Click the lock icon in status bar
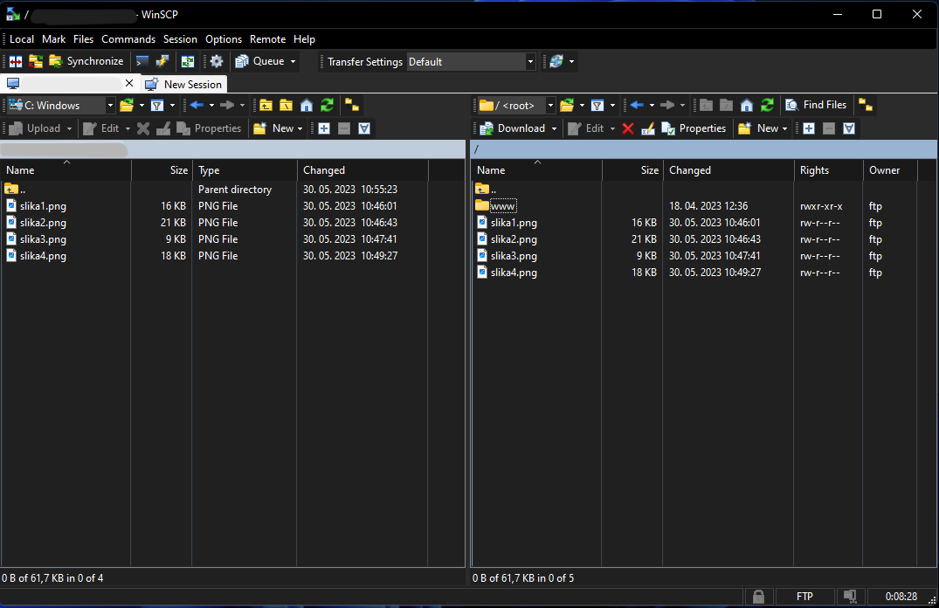The image size is (939, 608). (758, 596)
